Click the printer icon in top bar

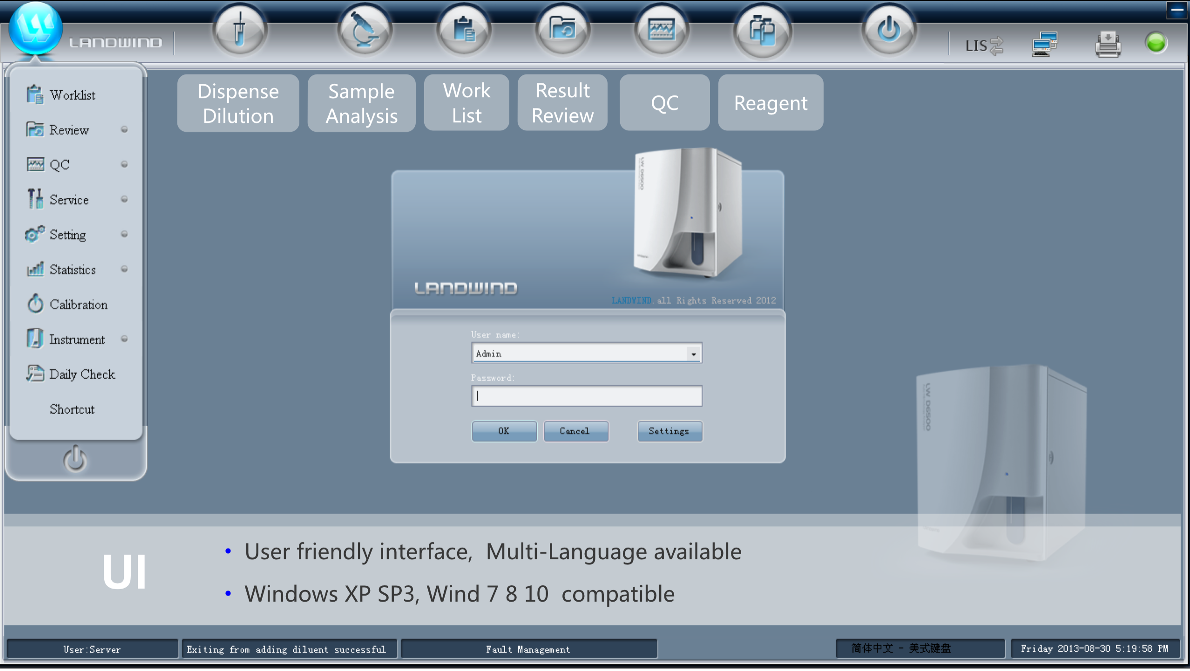[1108, 45]
